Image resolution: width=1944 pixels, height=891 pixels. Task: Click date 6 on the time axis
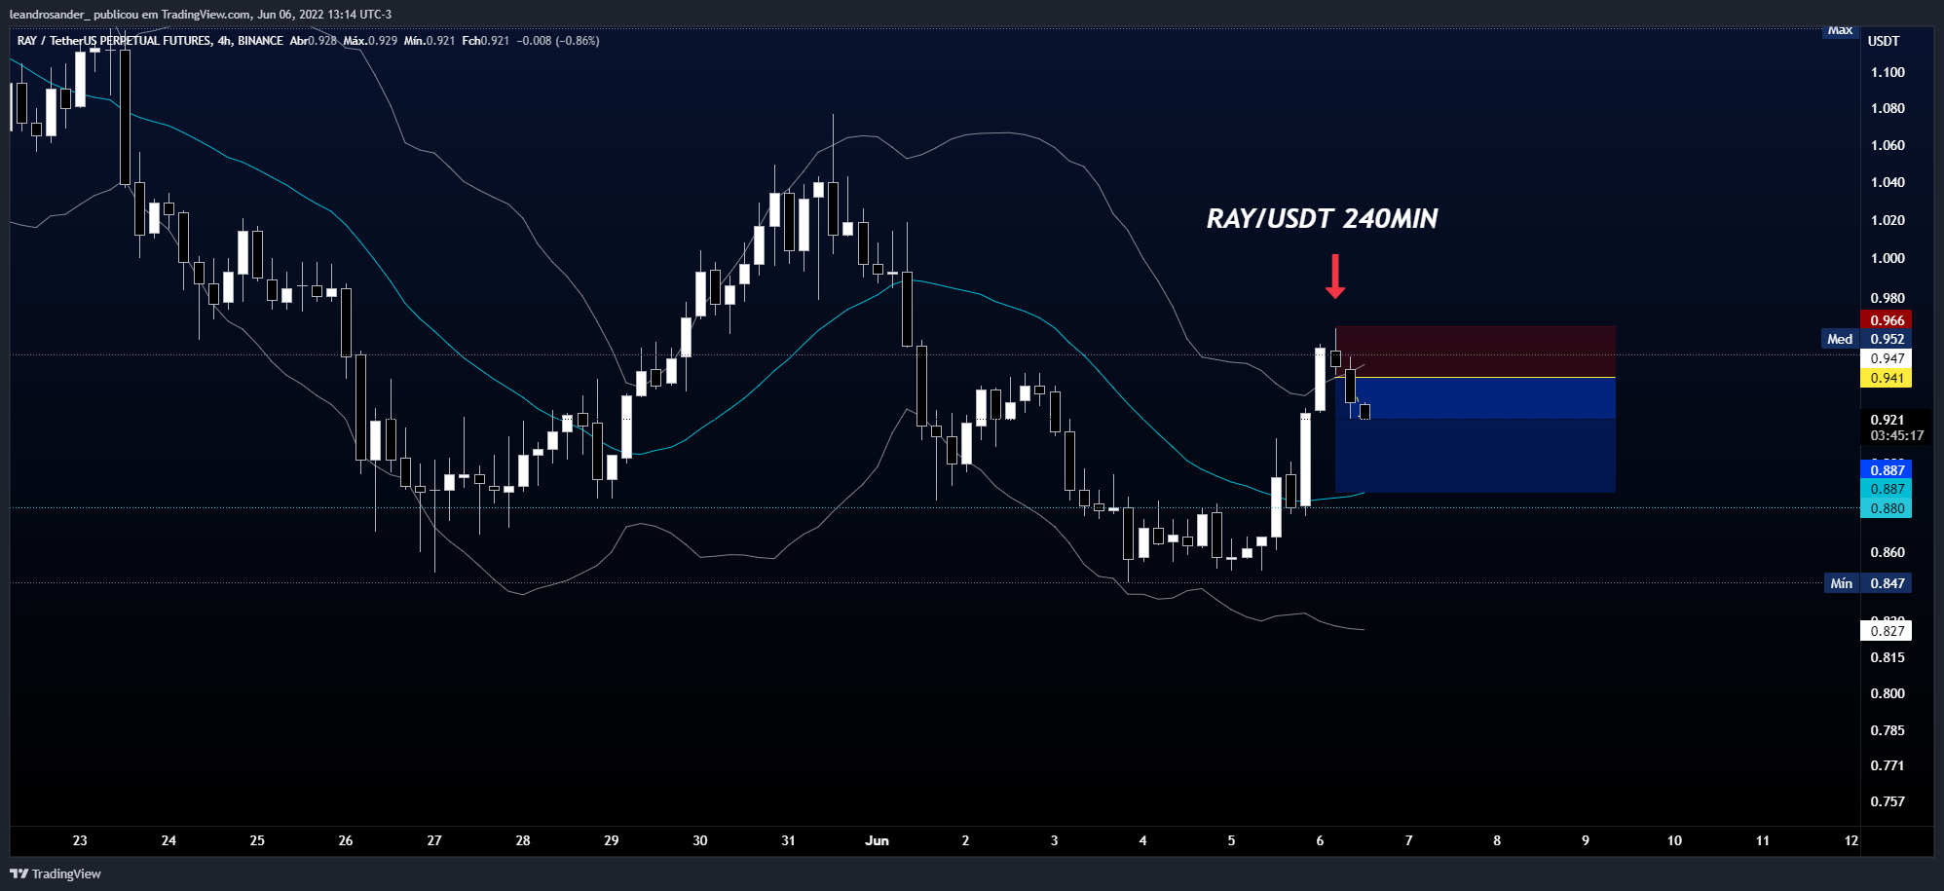[1320, 840]
